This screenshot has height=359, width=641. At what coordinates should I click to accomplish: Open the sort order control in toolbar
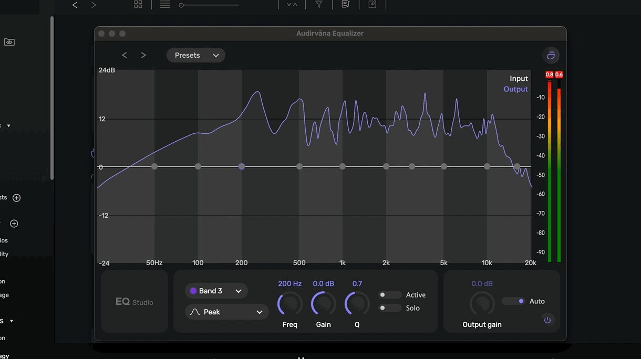tap(292, 4)
